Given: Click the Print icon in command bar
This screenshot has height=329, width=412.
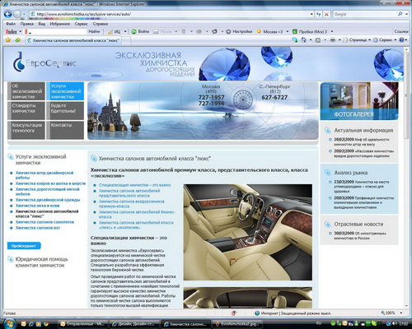Looking at the screenshot, I should 333,40.
